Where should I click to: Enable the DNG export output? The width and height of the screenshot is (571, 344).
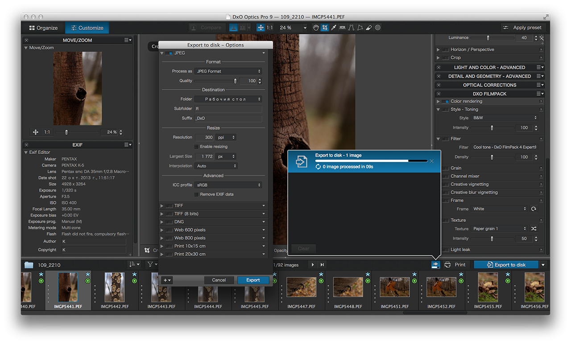169,222
